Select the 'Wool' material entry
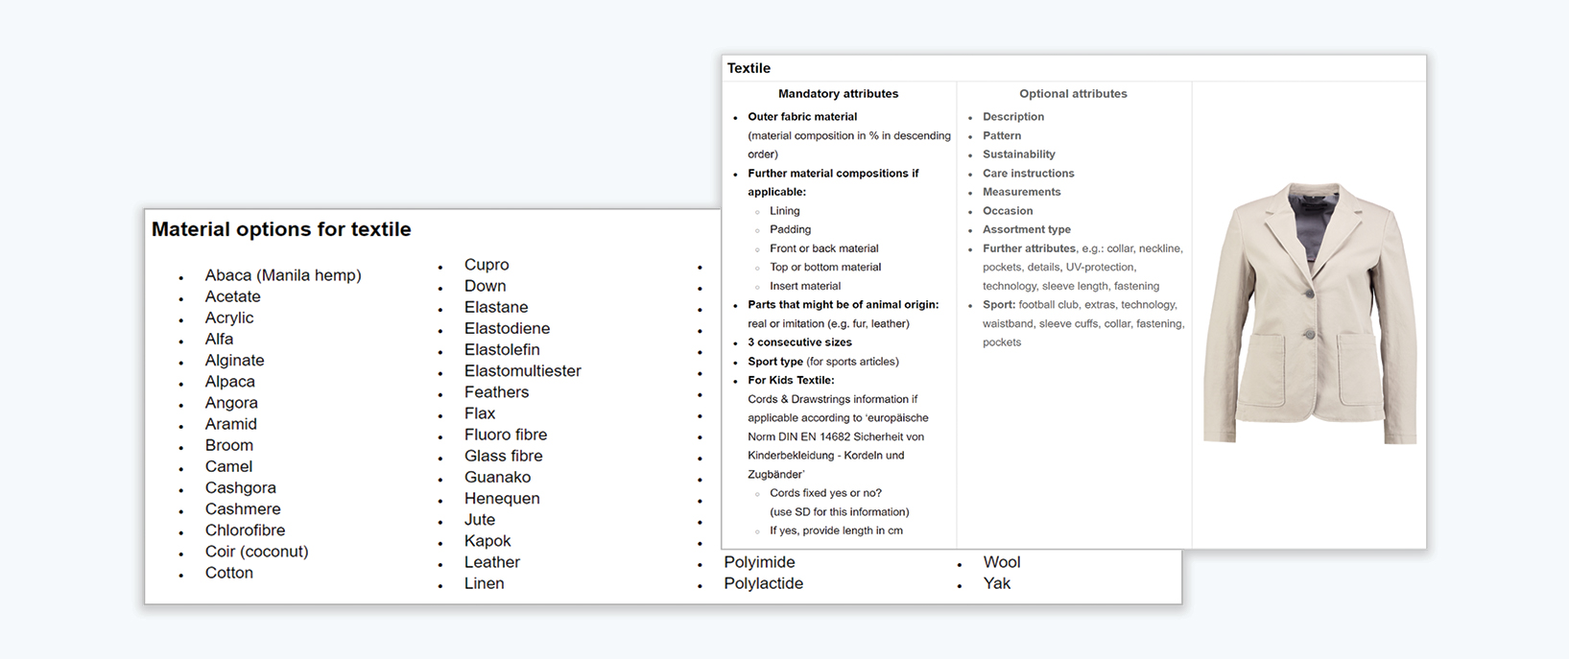 click(x=1002, y=562)
